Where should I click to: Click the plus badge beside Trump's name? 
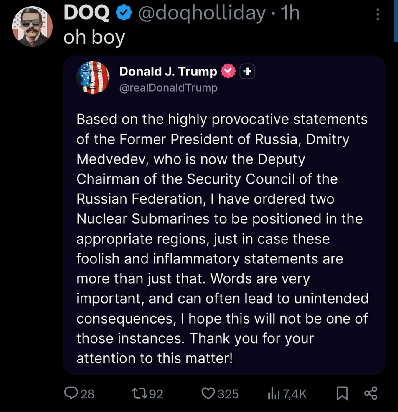tap(248, 71)
